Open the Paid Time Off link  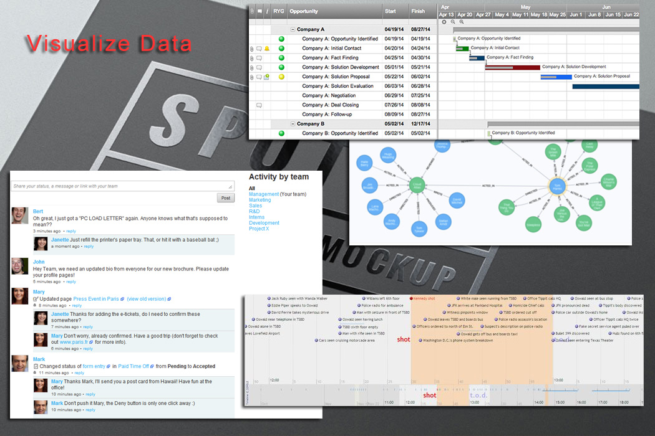133,366
